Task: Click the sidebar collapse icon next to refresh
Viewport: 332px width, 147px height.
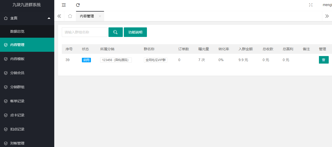Action: coord(64,5)
